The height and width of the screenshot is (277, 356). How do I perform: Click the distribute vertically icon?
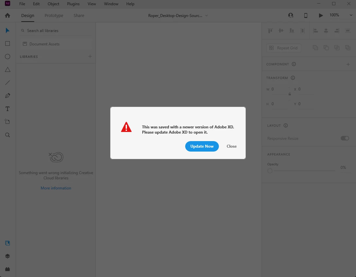point(347,30)
